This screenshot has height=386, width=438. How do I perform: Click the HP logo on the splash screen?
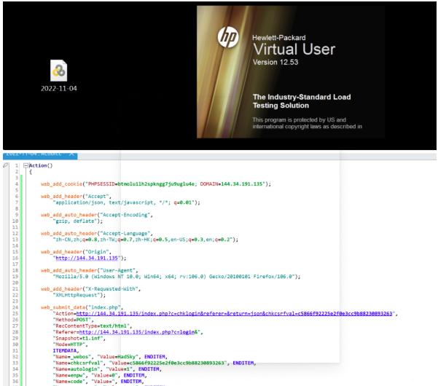click(x=228, y=37)
